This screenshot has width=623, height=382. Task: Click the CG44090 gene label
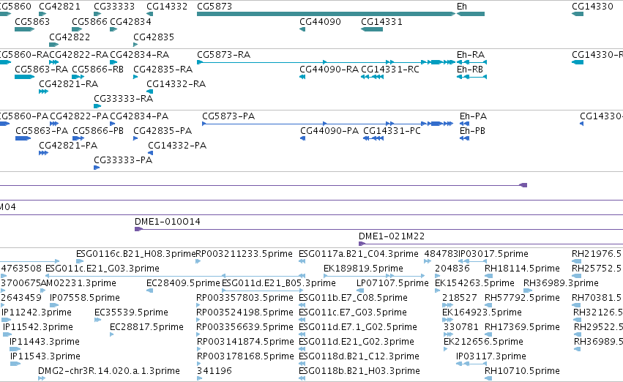[320, 21]
